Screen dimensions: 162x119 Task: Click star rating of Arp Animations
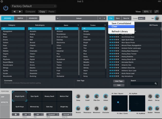114,76
